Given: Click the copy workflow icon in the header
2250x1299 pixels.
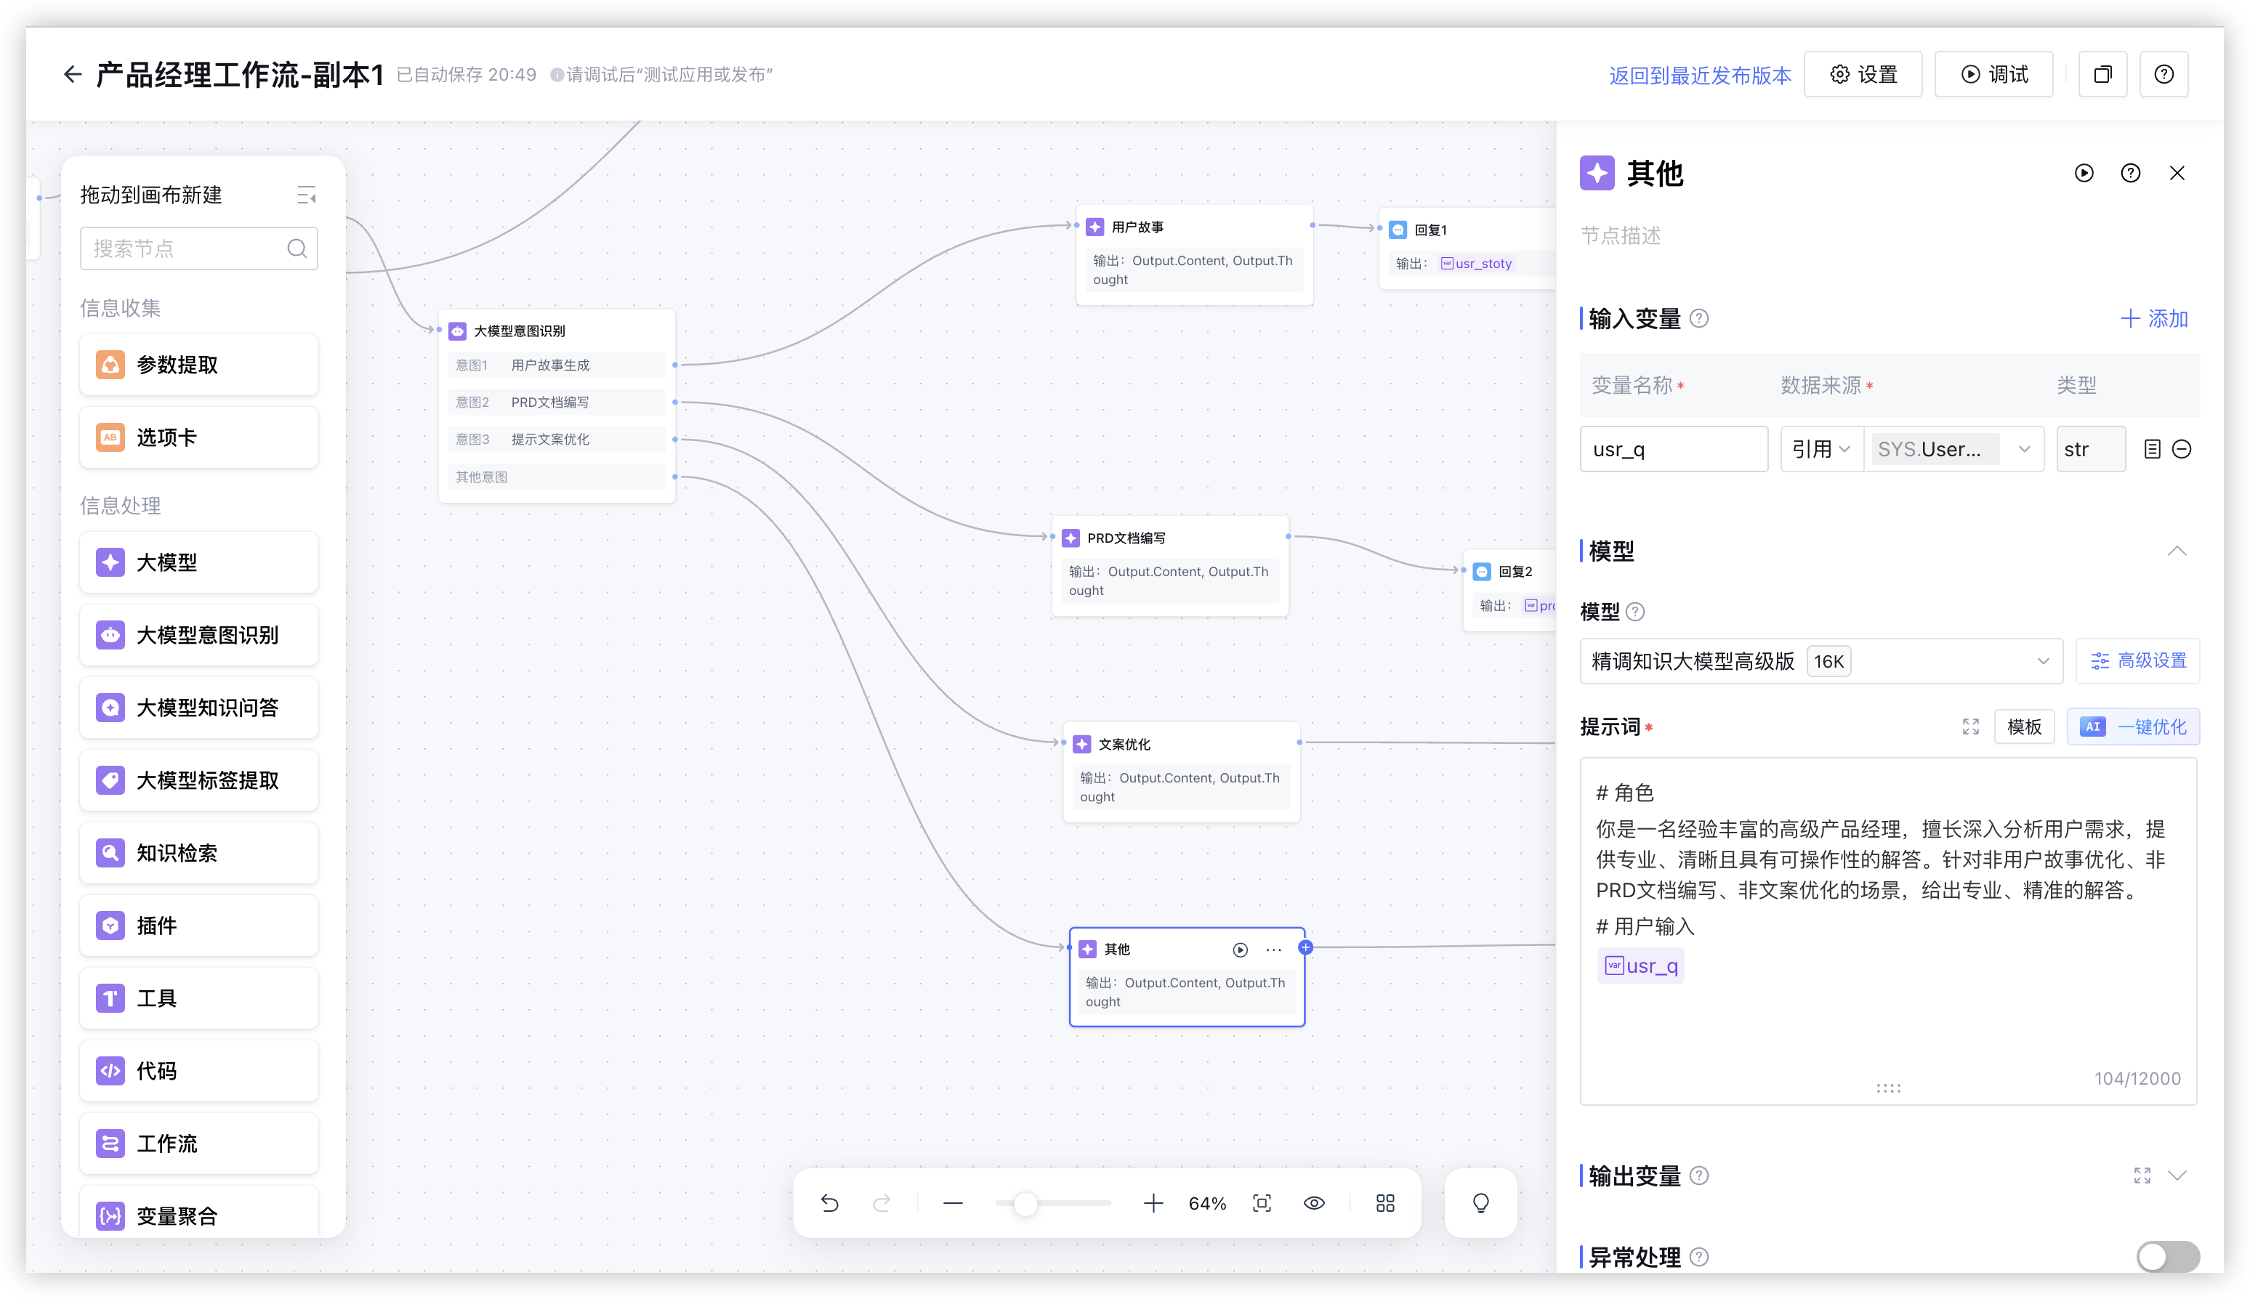Looking at the screenshot, I should click(2102, 74).
